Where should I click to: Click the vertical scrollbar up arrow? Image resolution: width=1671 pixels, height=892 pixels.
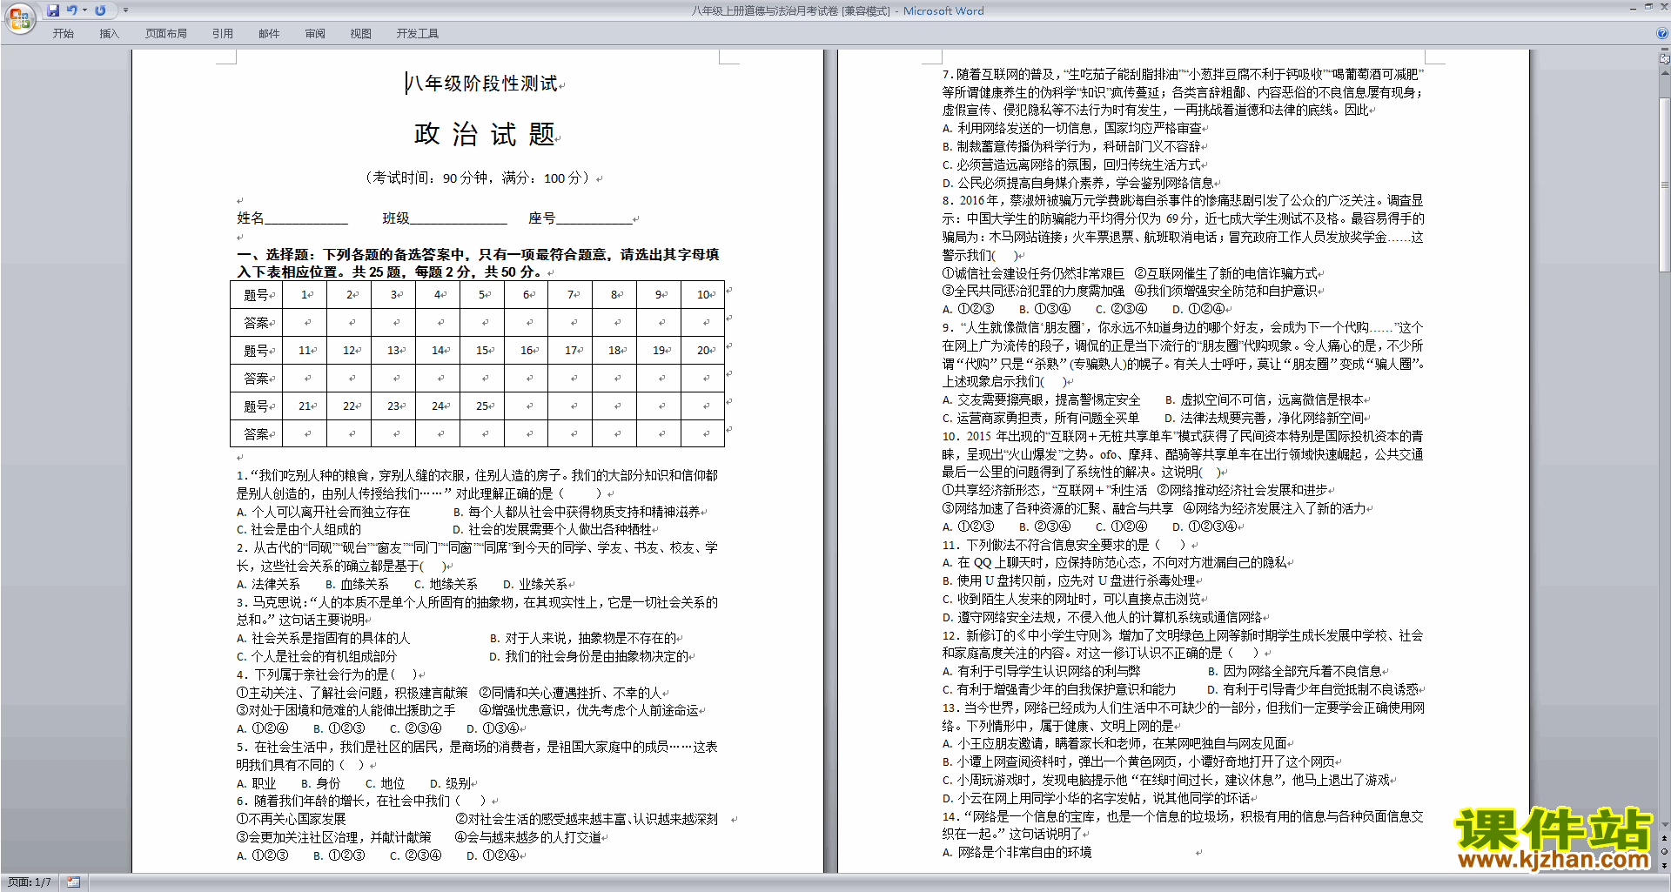click(x=1665, y=73)
